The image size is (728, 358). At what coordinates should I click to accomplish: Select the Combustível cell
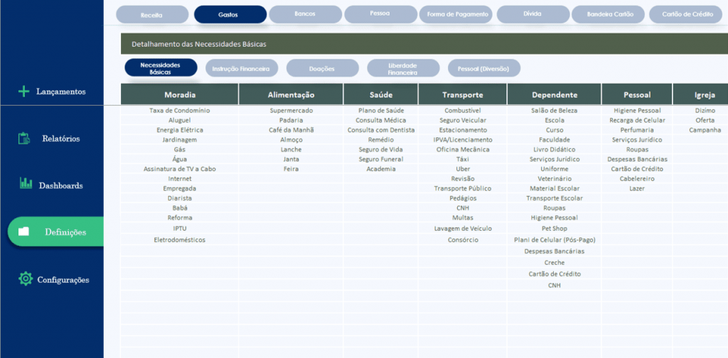click(x=462, y=110)
